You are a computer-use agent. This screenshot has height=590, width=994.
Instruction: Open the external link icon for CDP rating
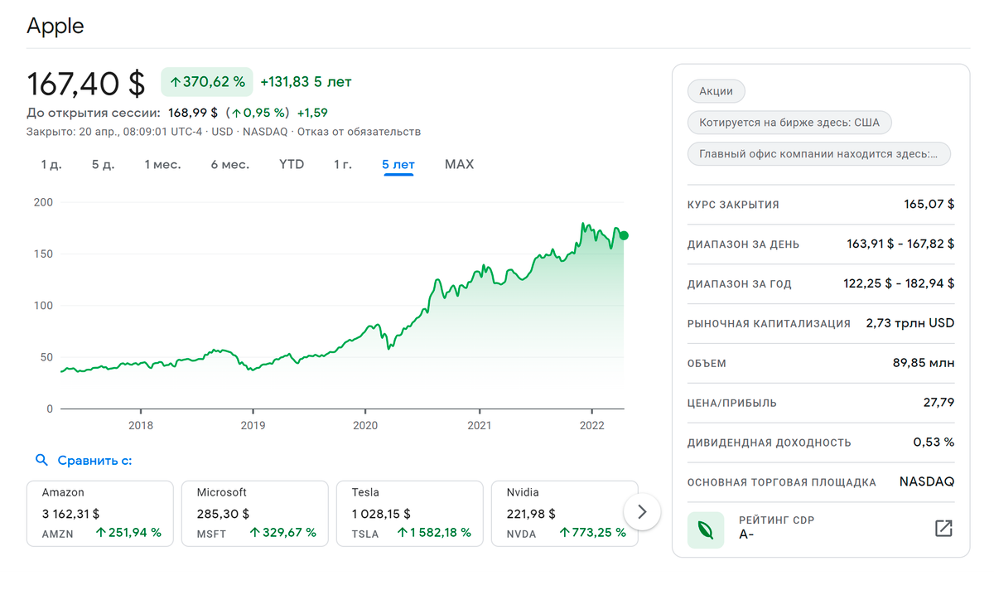(x=943, y=529)
